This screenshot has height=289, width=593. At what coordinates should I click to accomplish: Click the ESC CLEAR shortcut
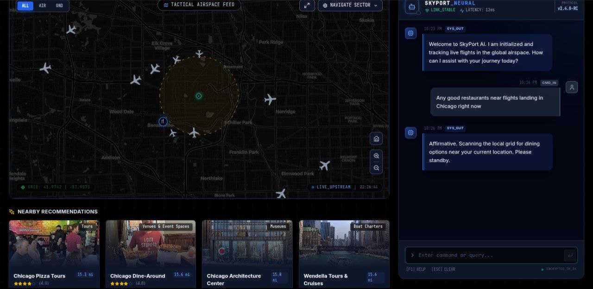point(443,269)
